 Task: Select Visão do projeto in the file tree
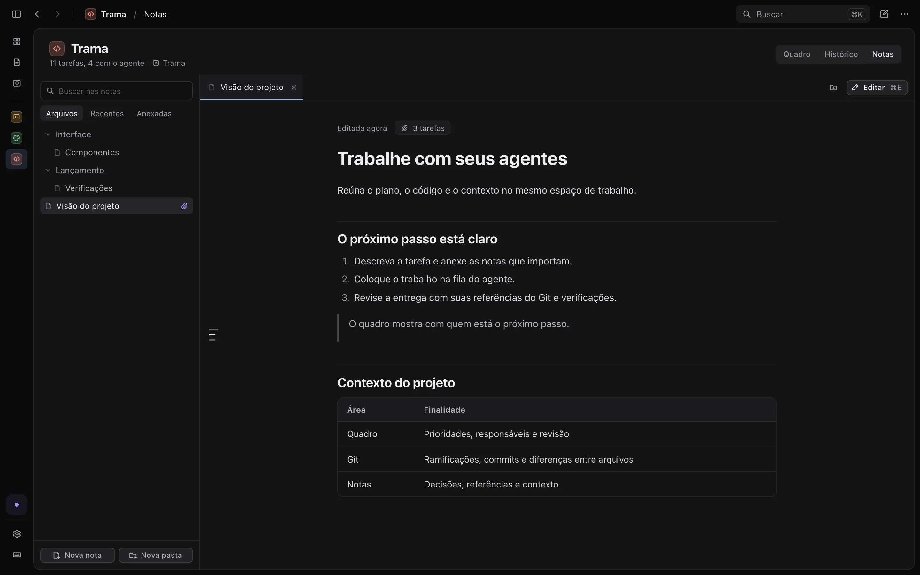click(116, 206)
